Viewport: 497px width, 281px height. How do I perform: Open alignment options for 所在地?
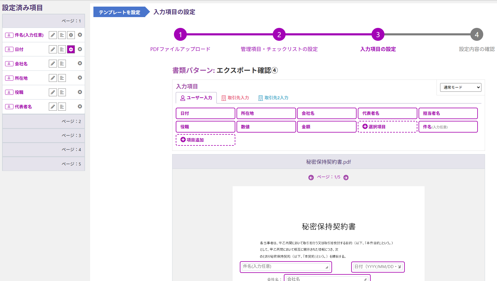point(62,78)
